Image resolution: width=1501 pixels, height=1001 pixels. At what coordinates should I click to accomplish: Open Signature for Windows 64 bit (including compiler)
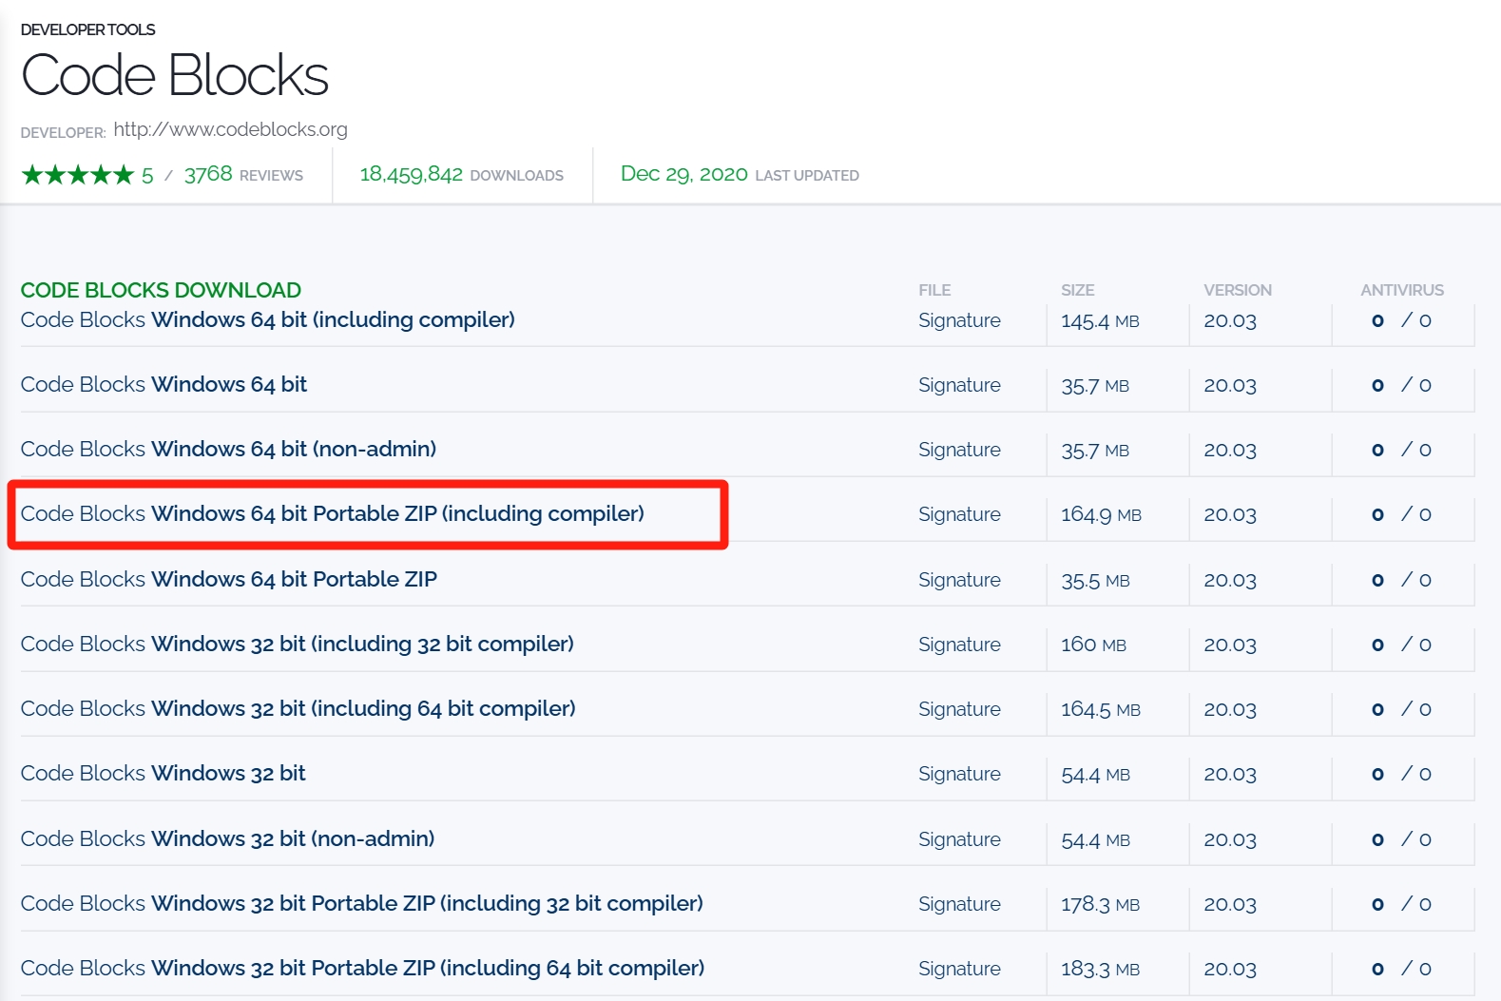click(959, 321)
